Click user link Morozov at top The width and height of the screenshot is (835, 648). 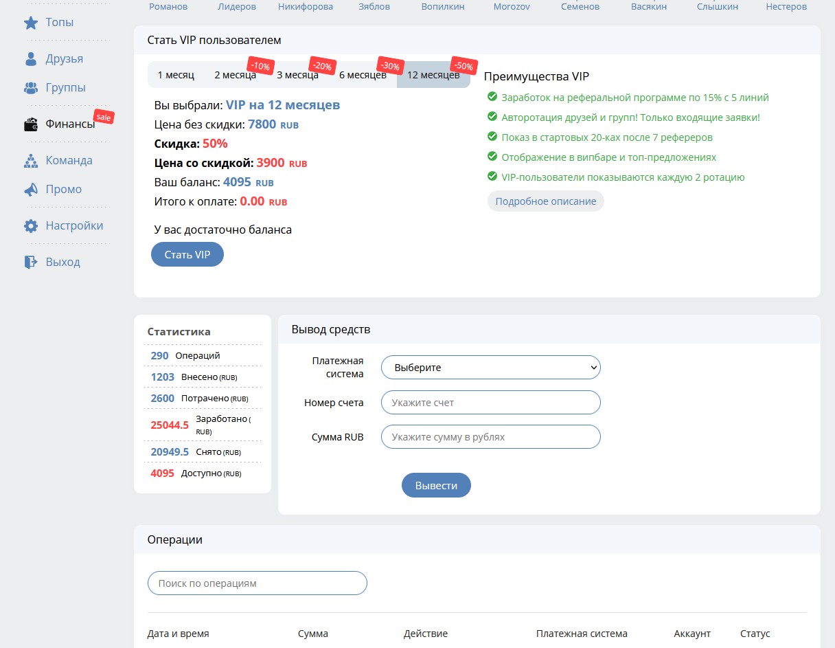(x=512, y=7)
